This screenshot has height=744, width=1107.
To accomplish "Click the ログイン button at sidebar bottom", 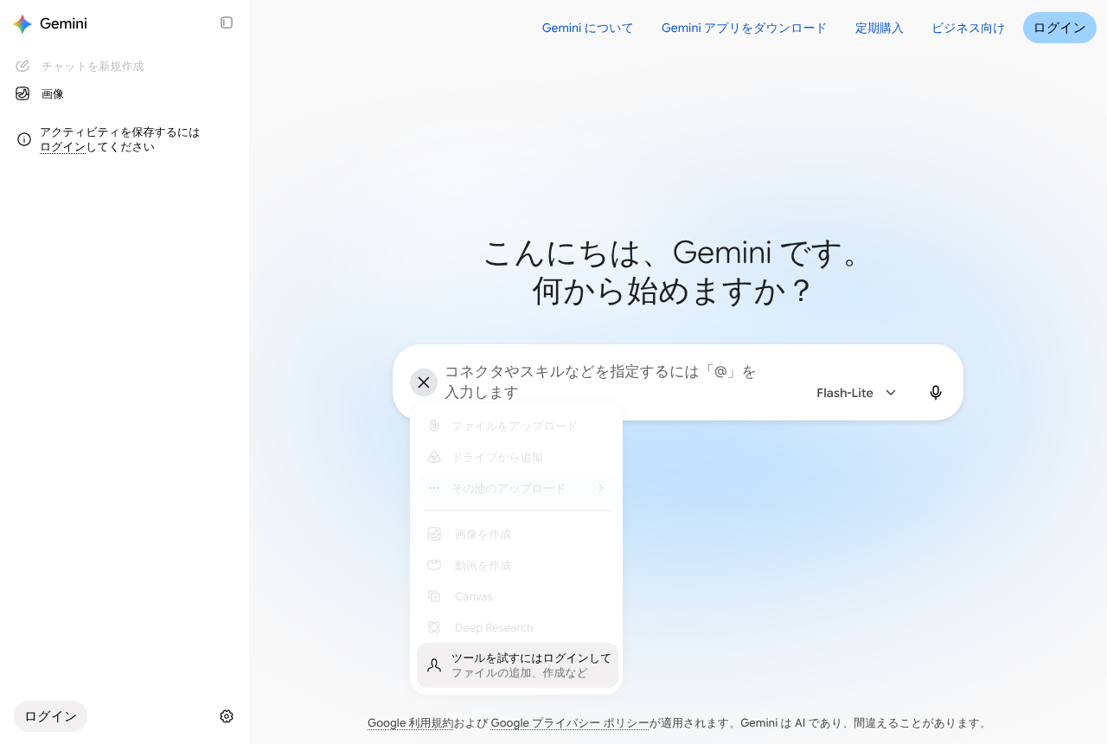I will click(x=50, y=716).
